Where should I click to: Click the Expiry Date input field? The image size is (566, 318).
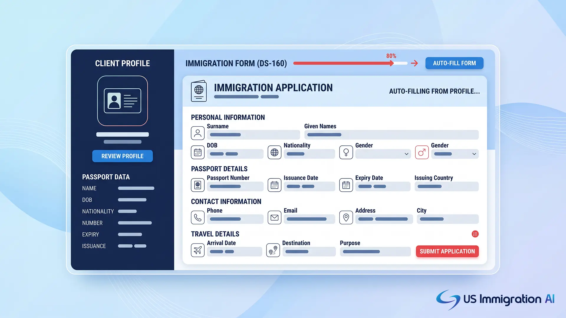(383, 186)
